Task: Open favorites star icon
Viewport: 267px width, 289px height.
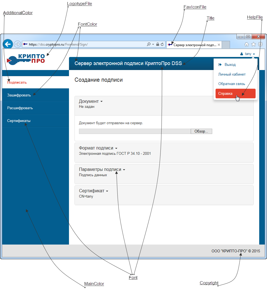Action: (x=254, y=44)
